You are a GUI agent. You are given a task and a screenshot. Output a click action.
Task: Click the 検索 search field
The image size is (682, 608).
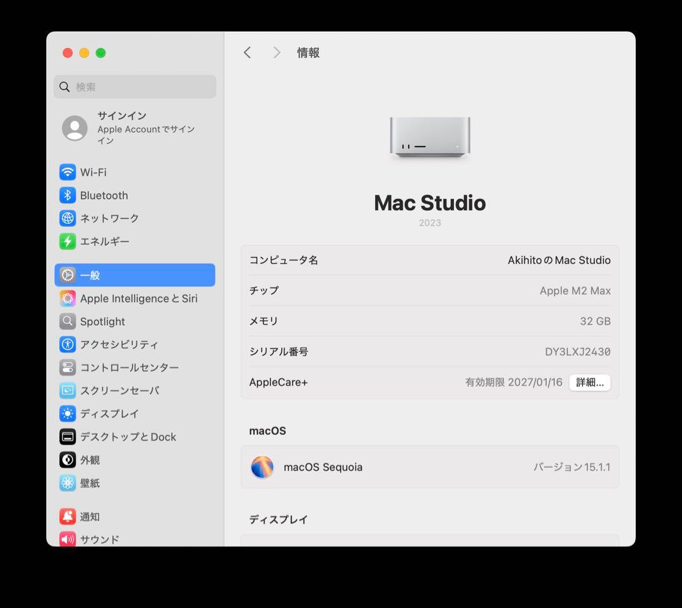pyautogui.click(x=135, y=86)
